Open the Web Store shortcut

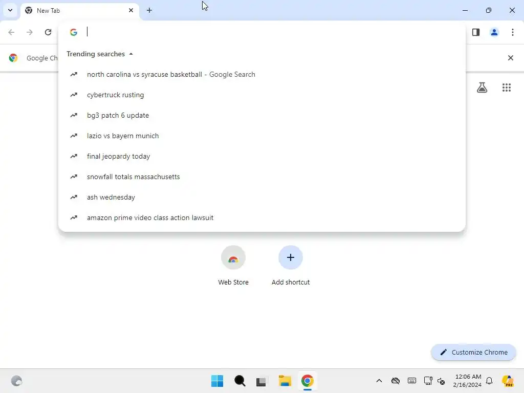click(x=233, y=266)
